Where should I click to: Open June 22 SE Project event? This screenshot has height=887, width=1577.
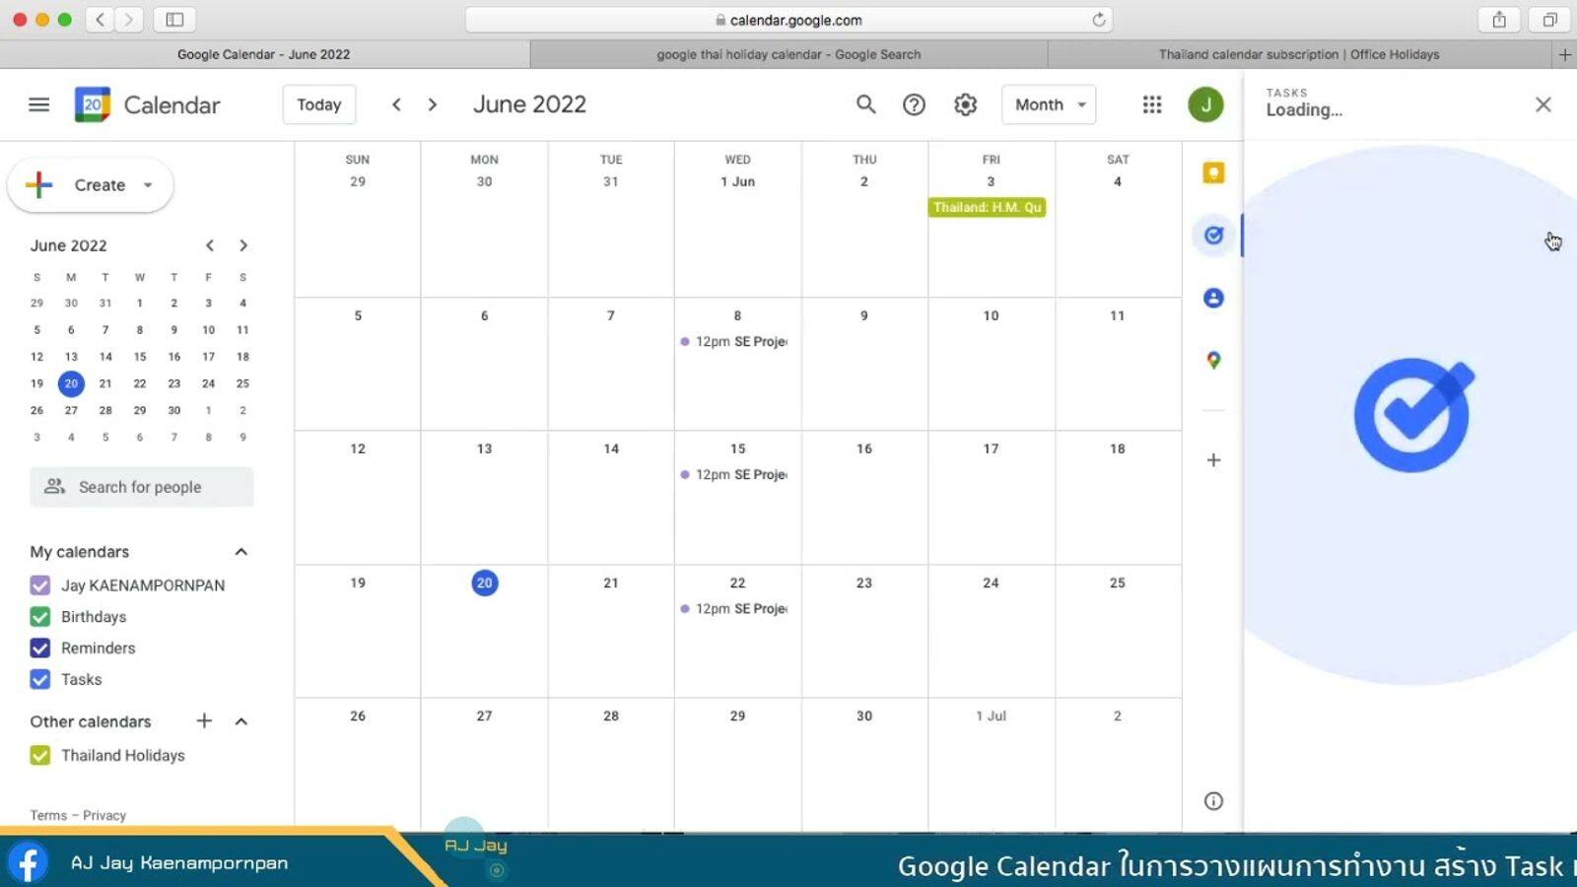click(736, 609)
